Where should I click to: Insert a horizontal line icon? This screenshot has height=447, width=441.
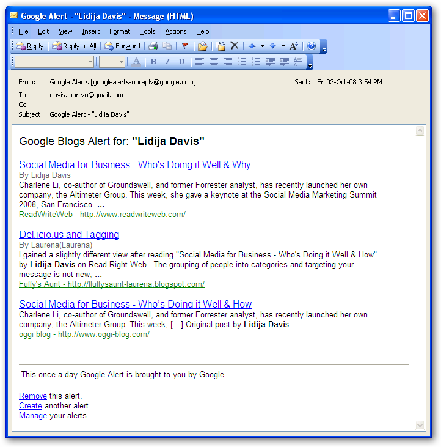tap(298, 62)
